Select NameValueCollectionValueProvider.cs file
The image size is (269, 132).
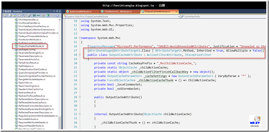tap(38, 33)
